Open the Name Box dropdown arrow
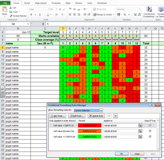 click(x=28, y=24)
